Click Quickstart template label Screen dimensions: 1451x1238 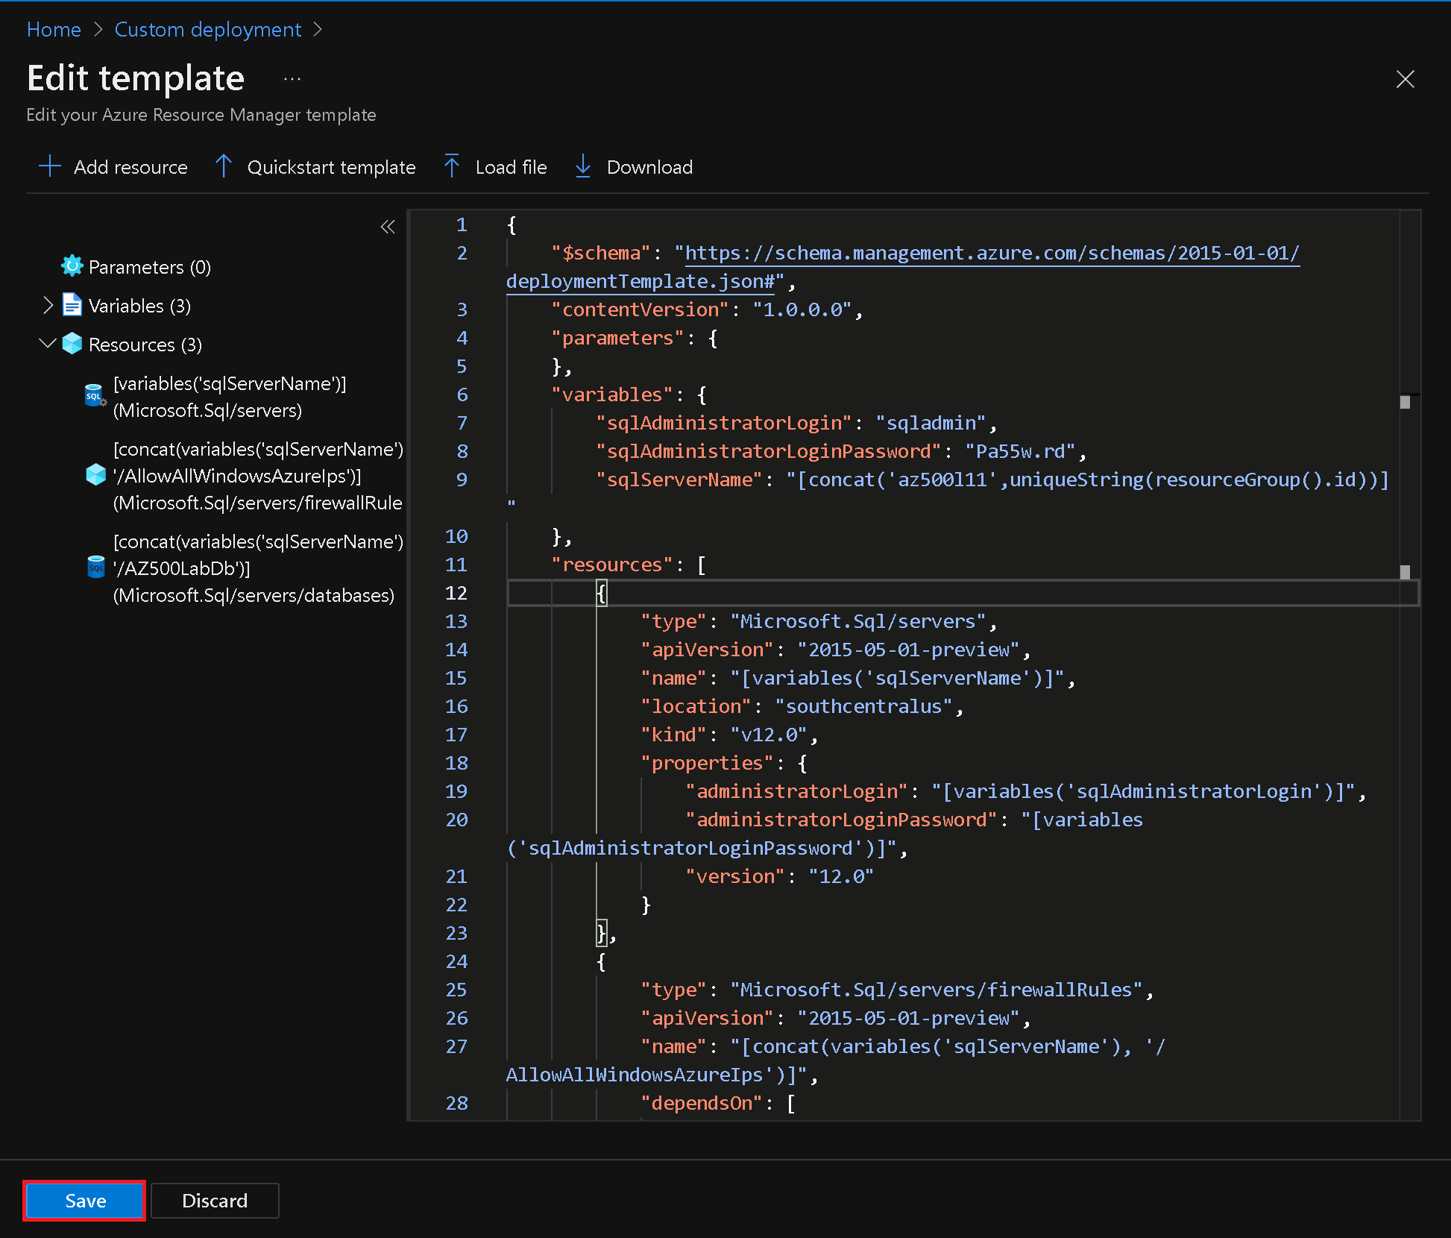(x=331, y=167)
